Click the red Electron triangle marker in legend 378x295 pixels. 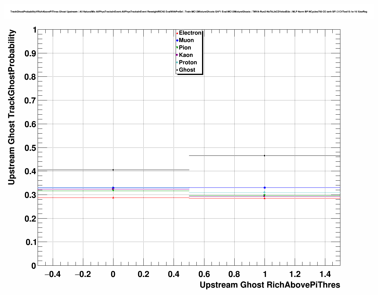[x=177, y=33]
